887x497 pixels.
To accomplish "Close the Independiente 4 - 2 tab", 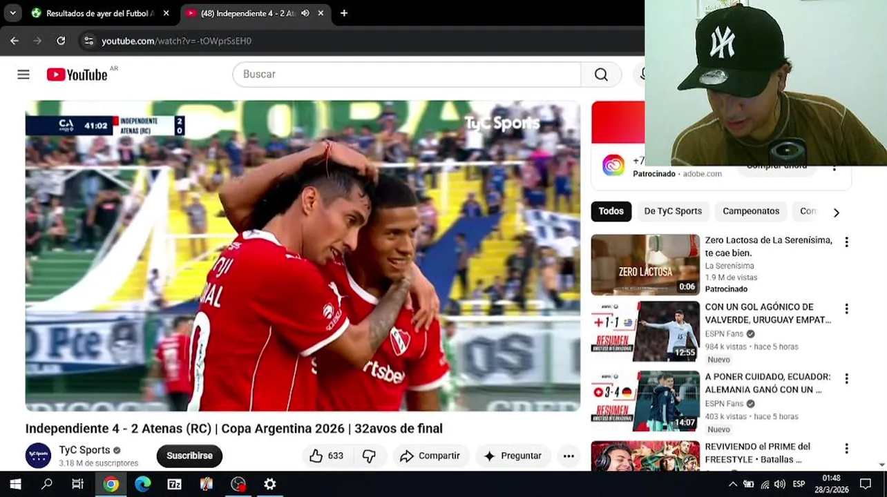I will (x=321, y=13).
